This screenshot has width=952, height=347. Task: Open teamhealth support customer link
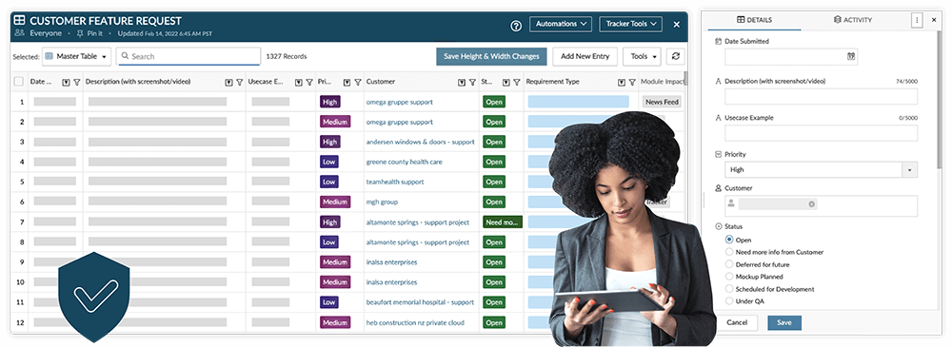[x=395, y=182]
